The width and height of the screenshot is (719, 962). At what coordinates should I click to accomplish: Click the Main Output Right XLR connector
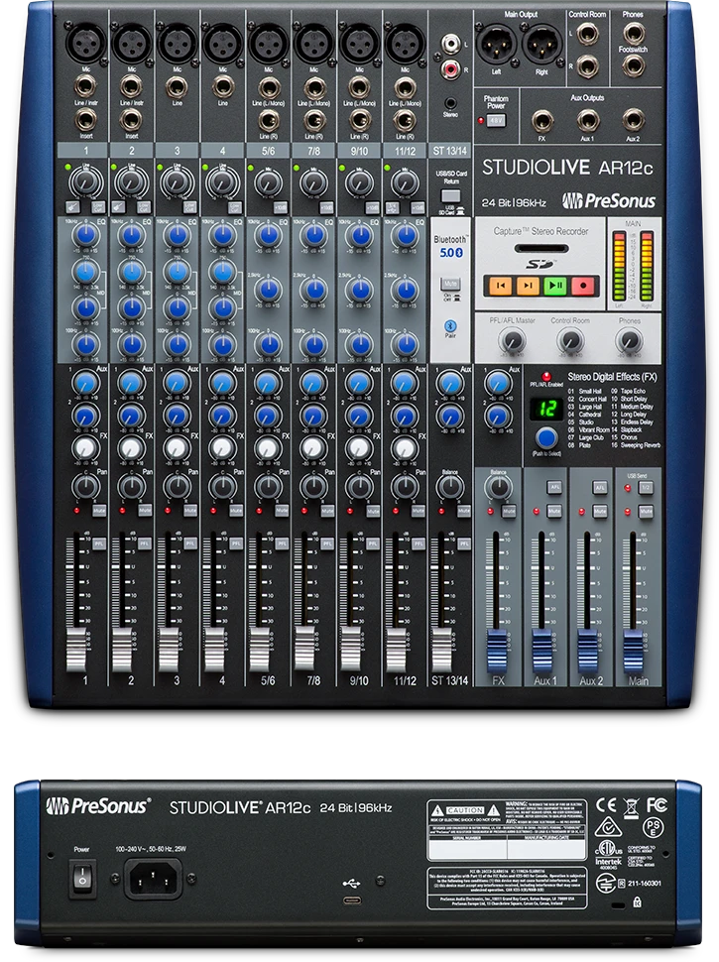541,45
